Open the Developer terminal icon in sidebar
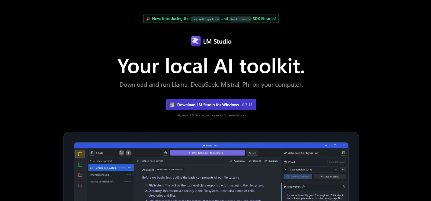 [x=80, y=165]
